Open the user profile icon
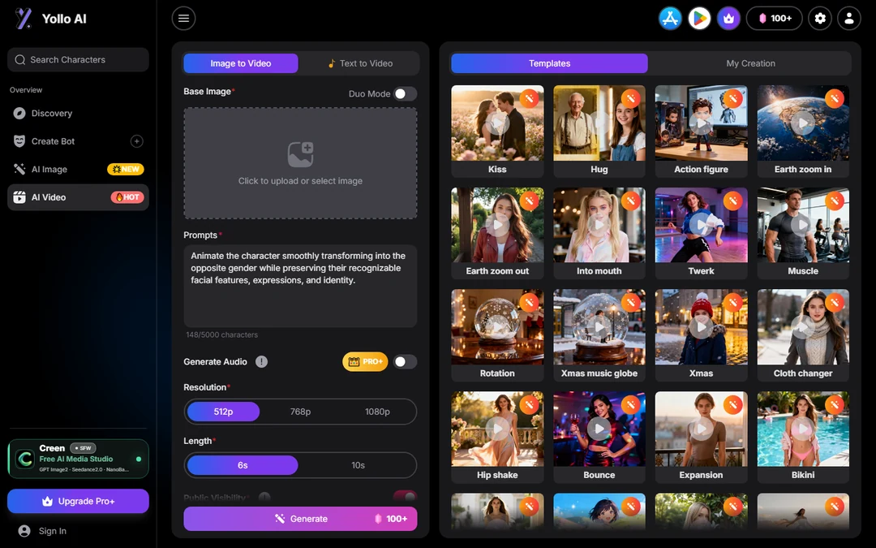The height and width of the screenshot is (548, 876). click(x=848, y=19)
